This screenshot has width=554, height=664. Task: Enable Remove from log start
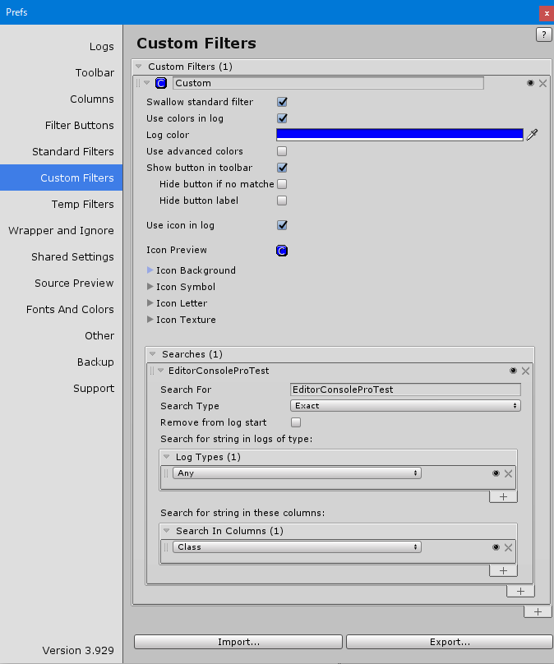coord(296,422)
